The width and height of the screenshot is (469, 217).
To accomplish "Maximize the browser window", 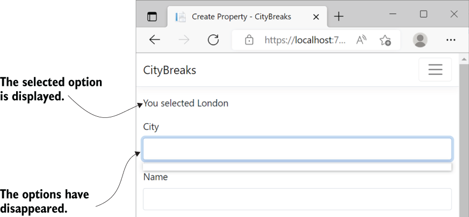I will pyautogui.click(x=423, y=14).
